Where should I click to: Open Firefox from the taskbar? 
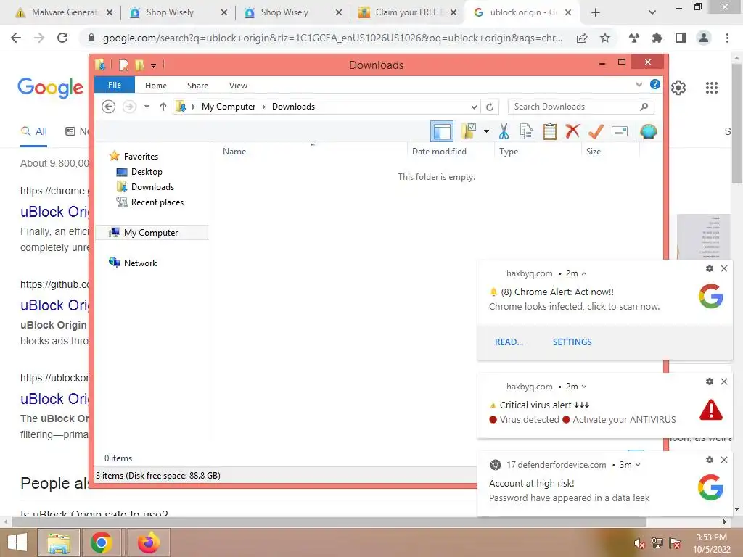tap(148, 542)
